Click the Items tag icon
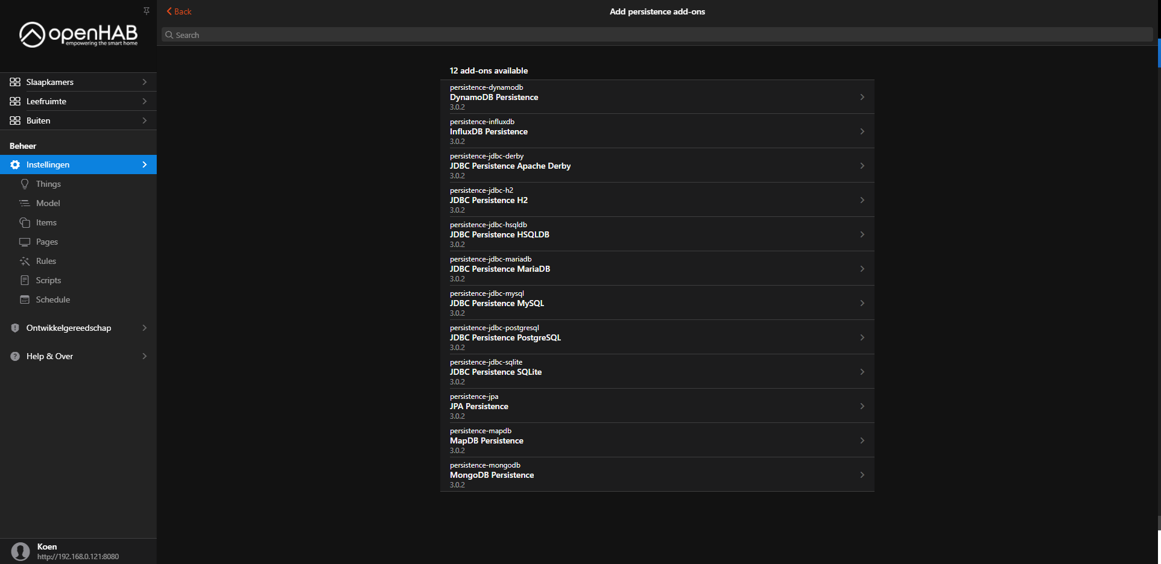Screen dimensions: 1161x564 [x=25, y=222]
